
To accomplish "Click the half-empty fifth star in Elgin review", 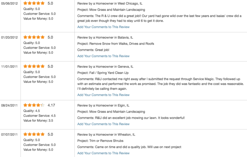I will point(42,105).
